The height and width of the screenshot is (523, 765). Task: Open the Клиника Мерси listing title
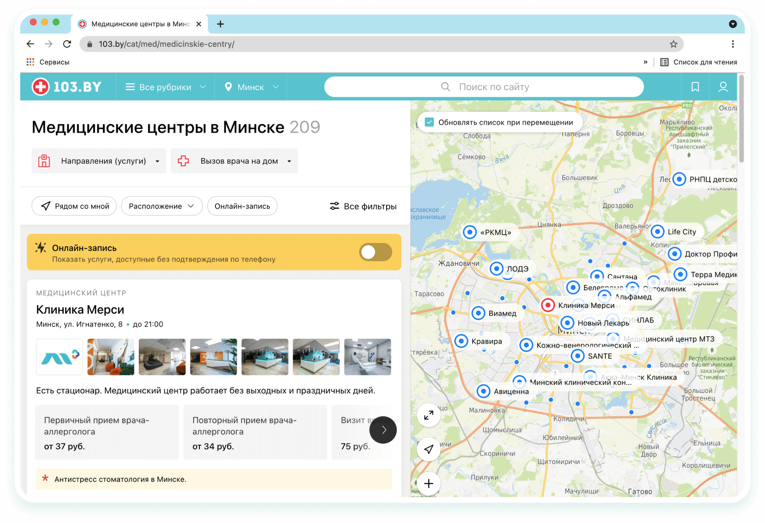tap(80, 310)
